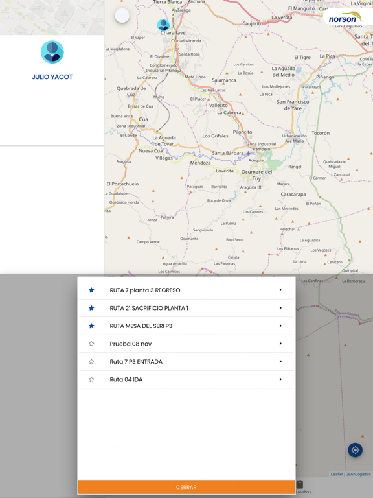Star the Ruta 7 P3 ENTRADA route
373x498 pixels.
point(91,361)
